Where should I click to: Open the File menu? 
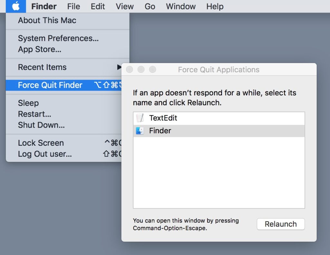click(73, 6)
